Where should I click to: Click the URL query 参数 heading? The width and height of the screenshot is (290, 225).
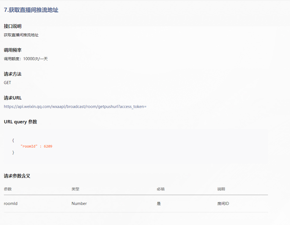[20, 122]
